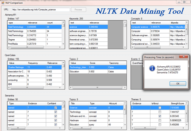Click vertical scrollbar down arrow in Semantria Entities
The image size is (191, 131).
coord(63,124)
